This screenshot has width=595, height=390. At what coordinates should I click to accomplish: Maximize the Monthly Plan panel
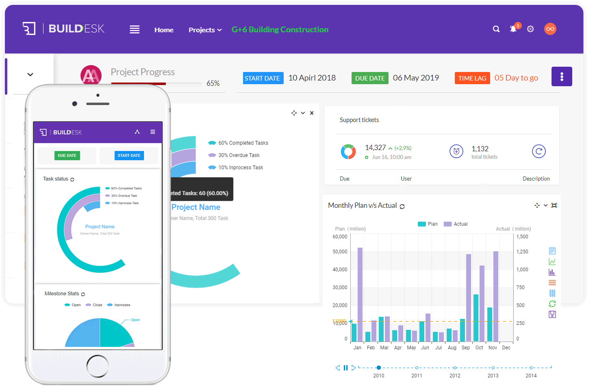point(554,205)
